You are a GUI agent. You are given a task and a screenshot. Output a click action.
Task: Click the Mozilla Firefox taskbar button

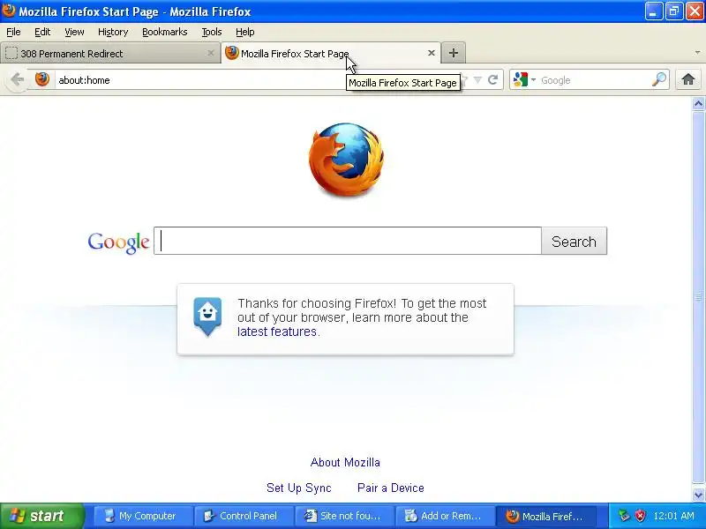[545, 516]
